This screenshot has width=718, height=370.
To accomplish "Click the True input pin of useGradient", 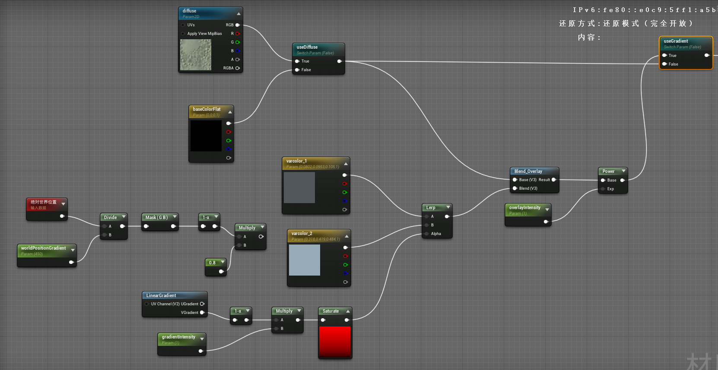I will click(664, 55).
